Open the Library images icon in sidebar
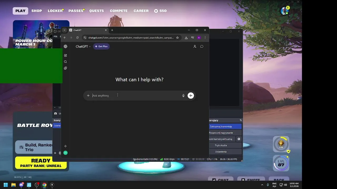This screenshot has width=337, height=189. pos(65,68)
